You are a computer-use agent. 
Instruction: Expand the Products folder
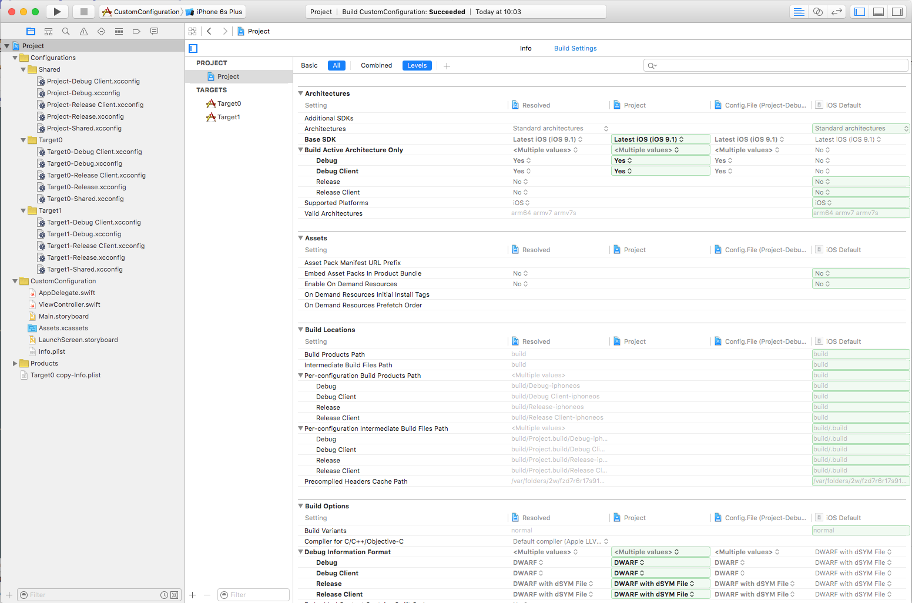(x=15, y=364)
